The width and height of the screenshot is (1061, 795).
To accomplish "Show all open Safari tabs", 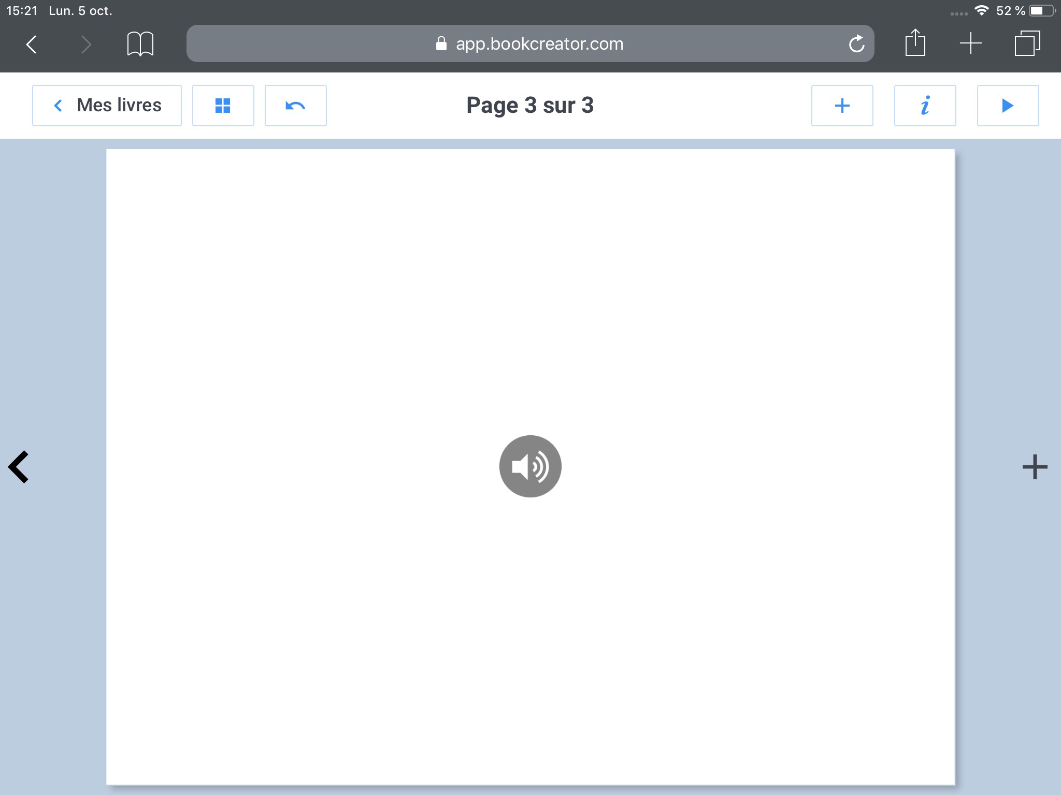I will 1027,43.
